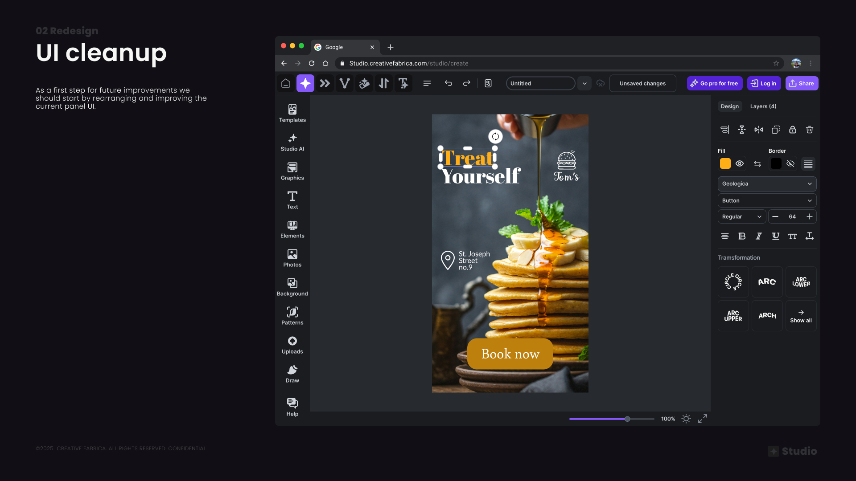Open the Background panel
This screenshot has width=856, height=481.
292,286
